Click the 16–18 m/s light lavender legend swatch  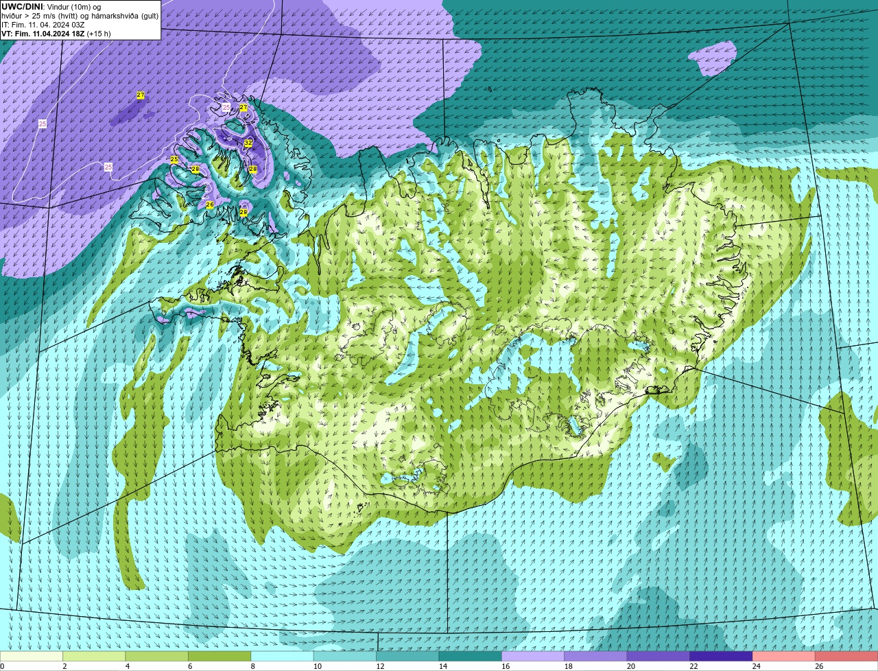533,656
